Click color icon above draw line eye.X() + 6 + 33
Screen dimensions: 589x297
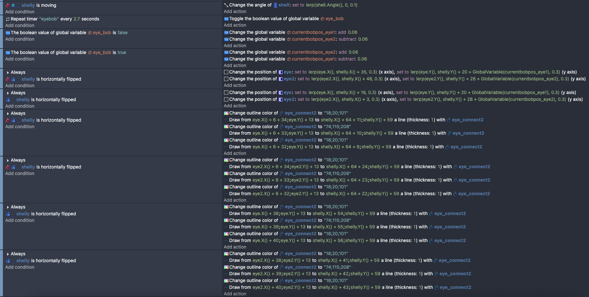tap(226, 127)
